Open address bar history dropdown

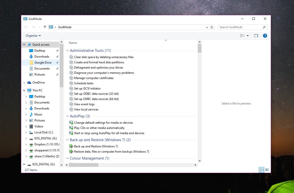pos(207,27)
